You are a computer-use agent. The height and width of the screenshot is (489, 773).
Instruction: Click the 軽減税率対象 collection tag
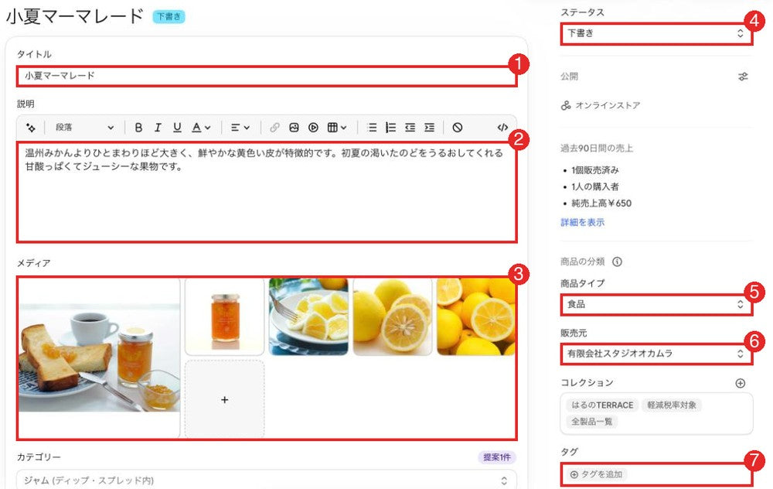[x=672, y=405]
